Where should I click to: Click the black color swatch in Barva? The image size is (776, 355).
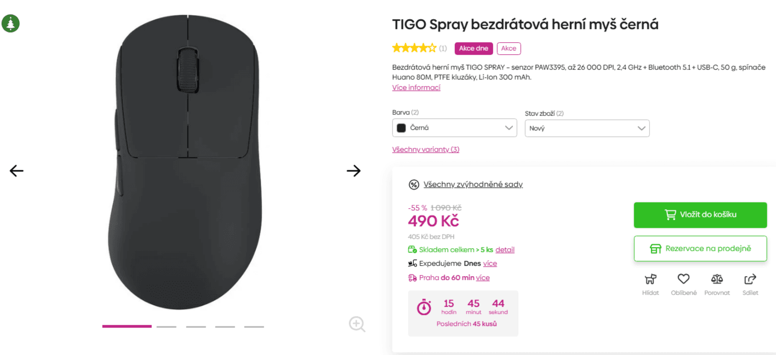coord(400,128)
